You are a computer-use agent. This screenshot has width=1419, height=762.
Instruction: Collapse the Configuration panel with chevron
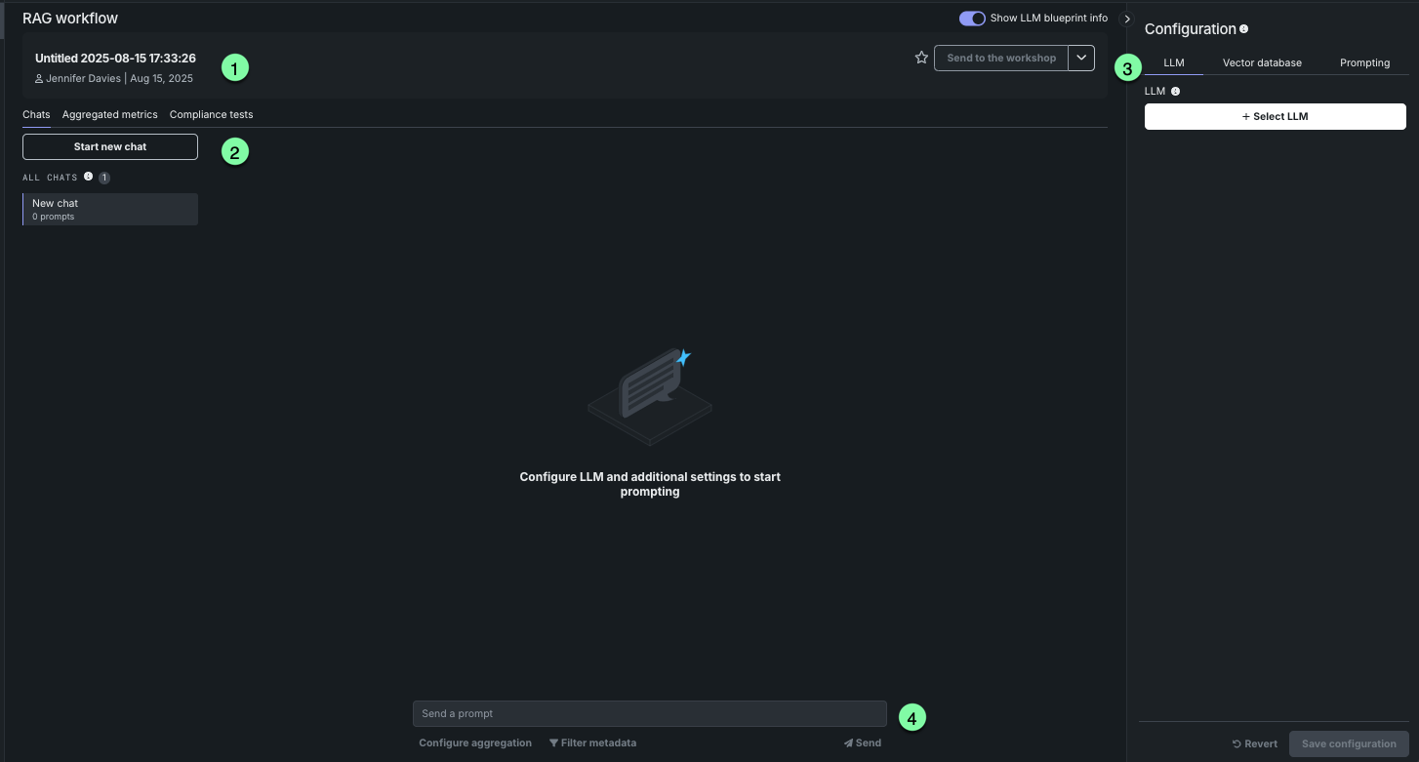pyautogui.click(x=1127, y=19)
